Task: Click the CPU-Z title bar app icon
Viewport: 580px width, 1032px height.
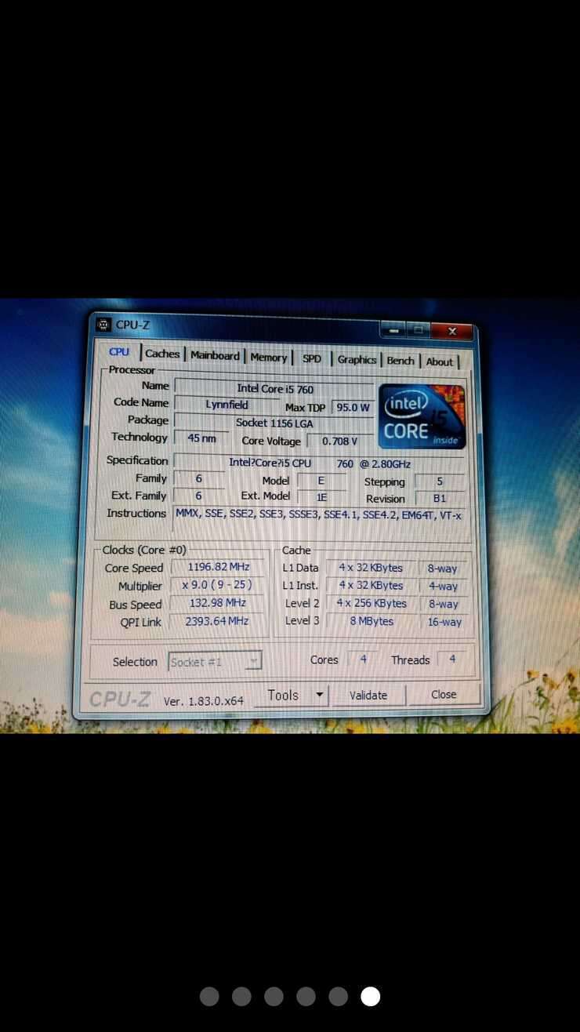Action: pos(103,324)
